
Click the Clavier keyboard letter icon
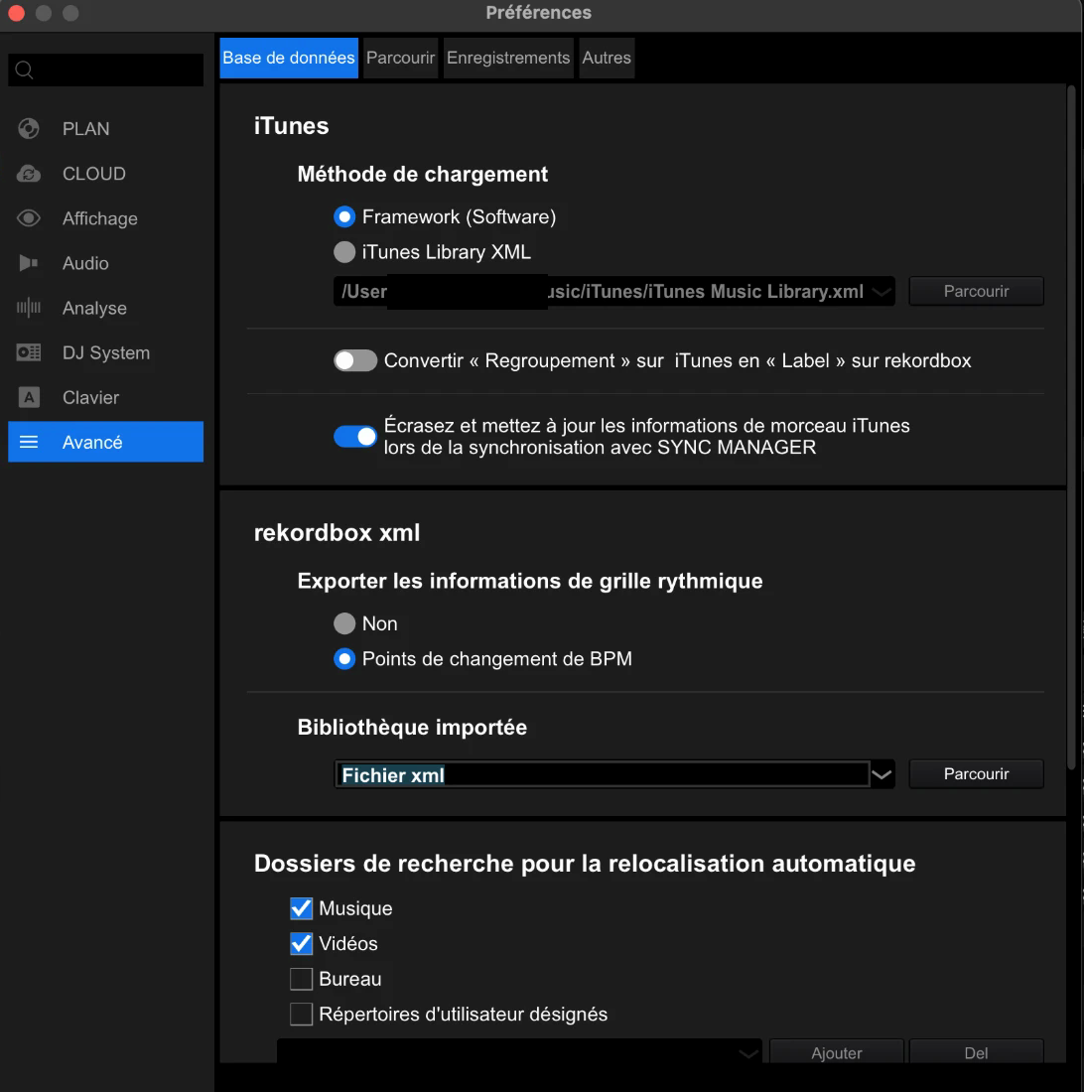pyautogui.click(x=29, y=397)
